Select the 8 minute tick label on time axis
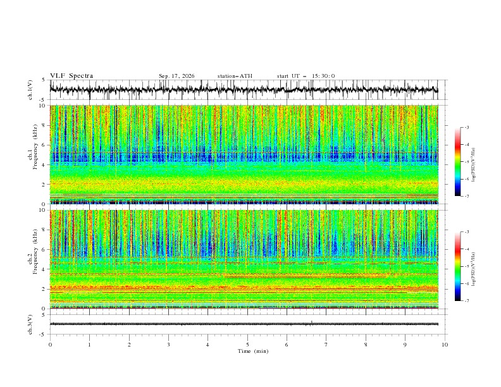The width and height of the screenshot is (501, 387). (x=366, y=345)
